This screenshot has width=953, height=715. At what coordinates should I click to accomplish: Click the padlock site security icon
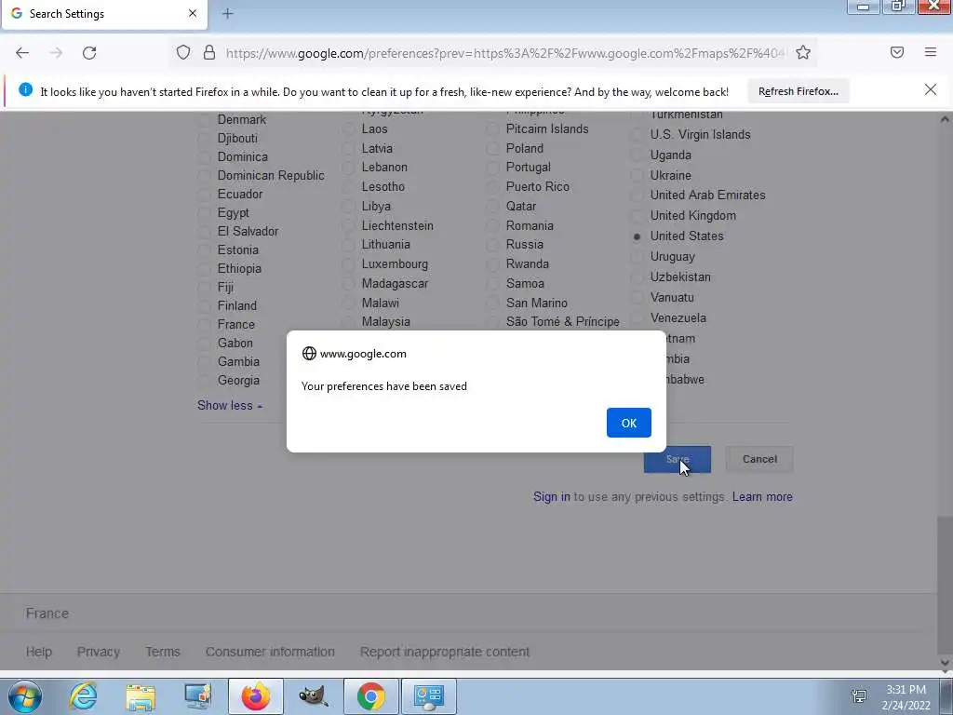[x=209, y=53]
